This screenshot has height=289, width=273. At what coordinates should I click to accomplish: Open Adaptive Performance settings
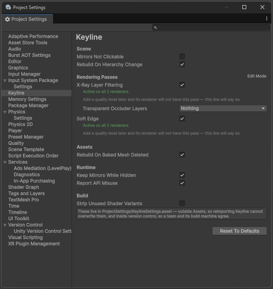coord(33,36)
